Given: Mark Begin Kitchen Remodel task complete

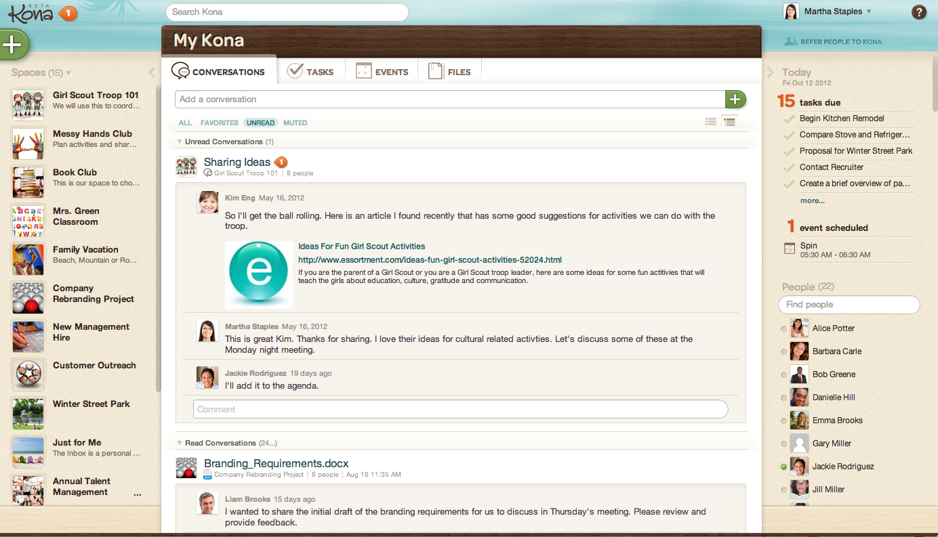Looking at the screenshot, I should [789, 119].
